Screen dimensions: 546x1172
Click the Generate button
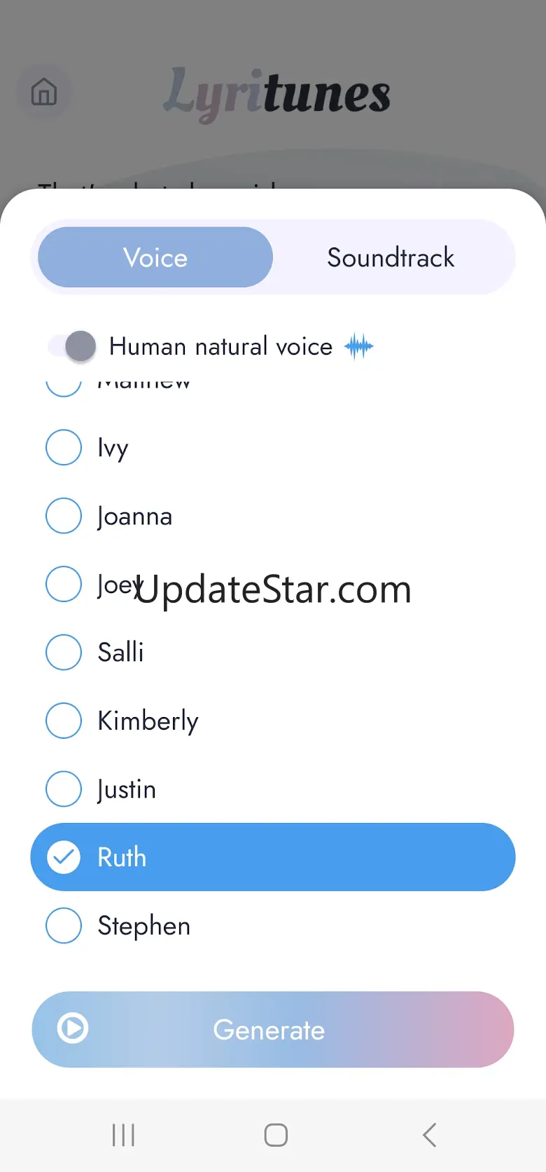(273, 1029)
